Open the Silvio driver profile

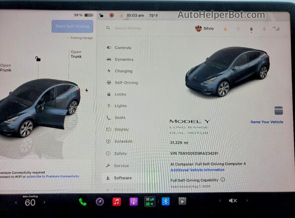pos(204,29)
